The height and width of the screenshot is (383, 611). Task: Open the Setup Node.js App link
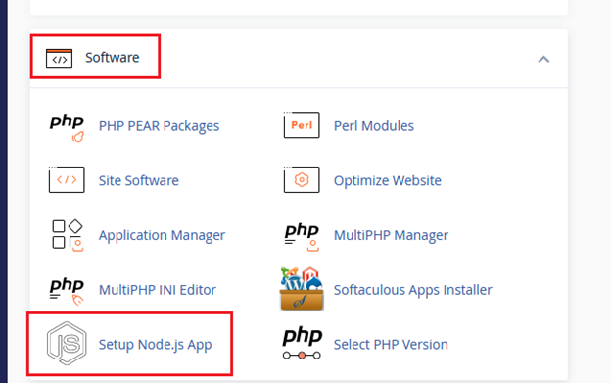click(155, 345)
